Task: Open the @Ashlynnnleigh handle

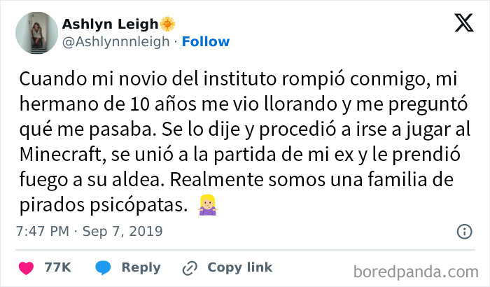Action: coord(115,42)
